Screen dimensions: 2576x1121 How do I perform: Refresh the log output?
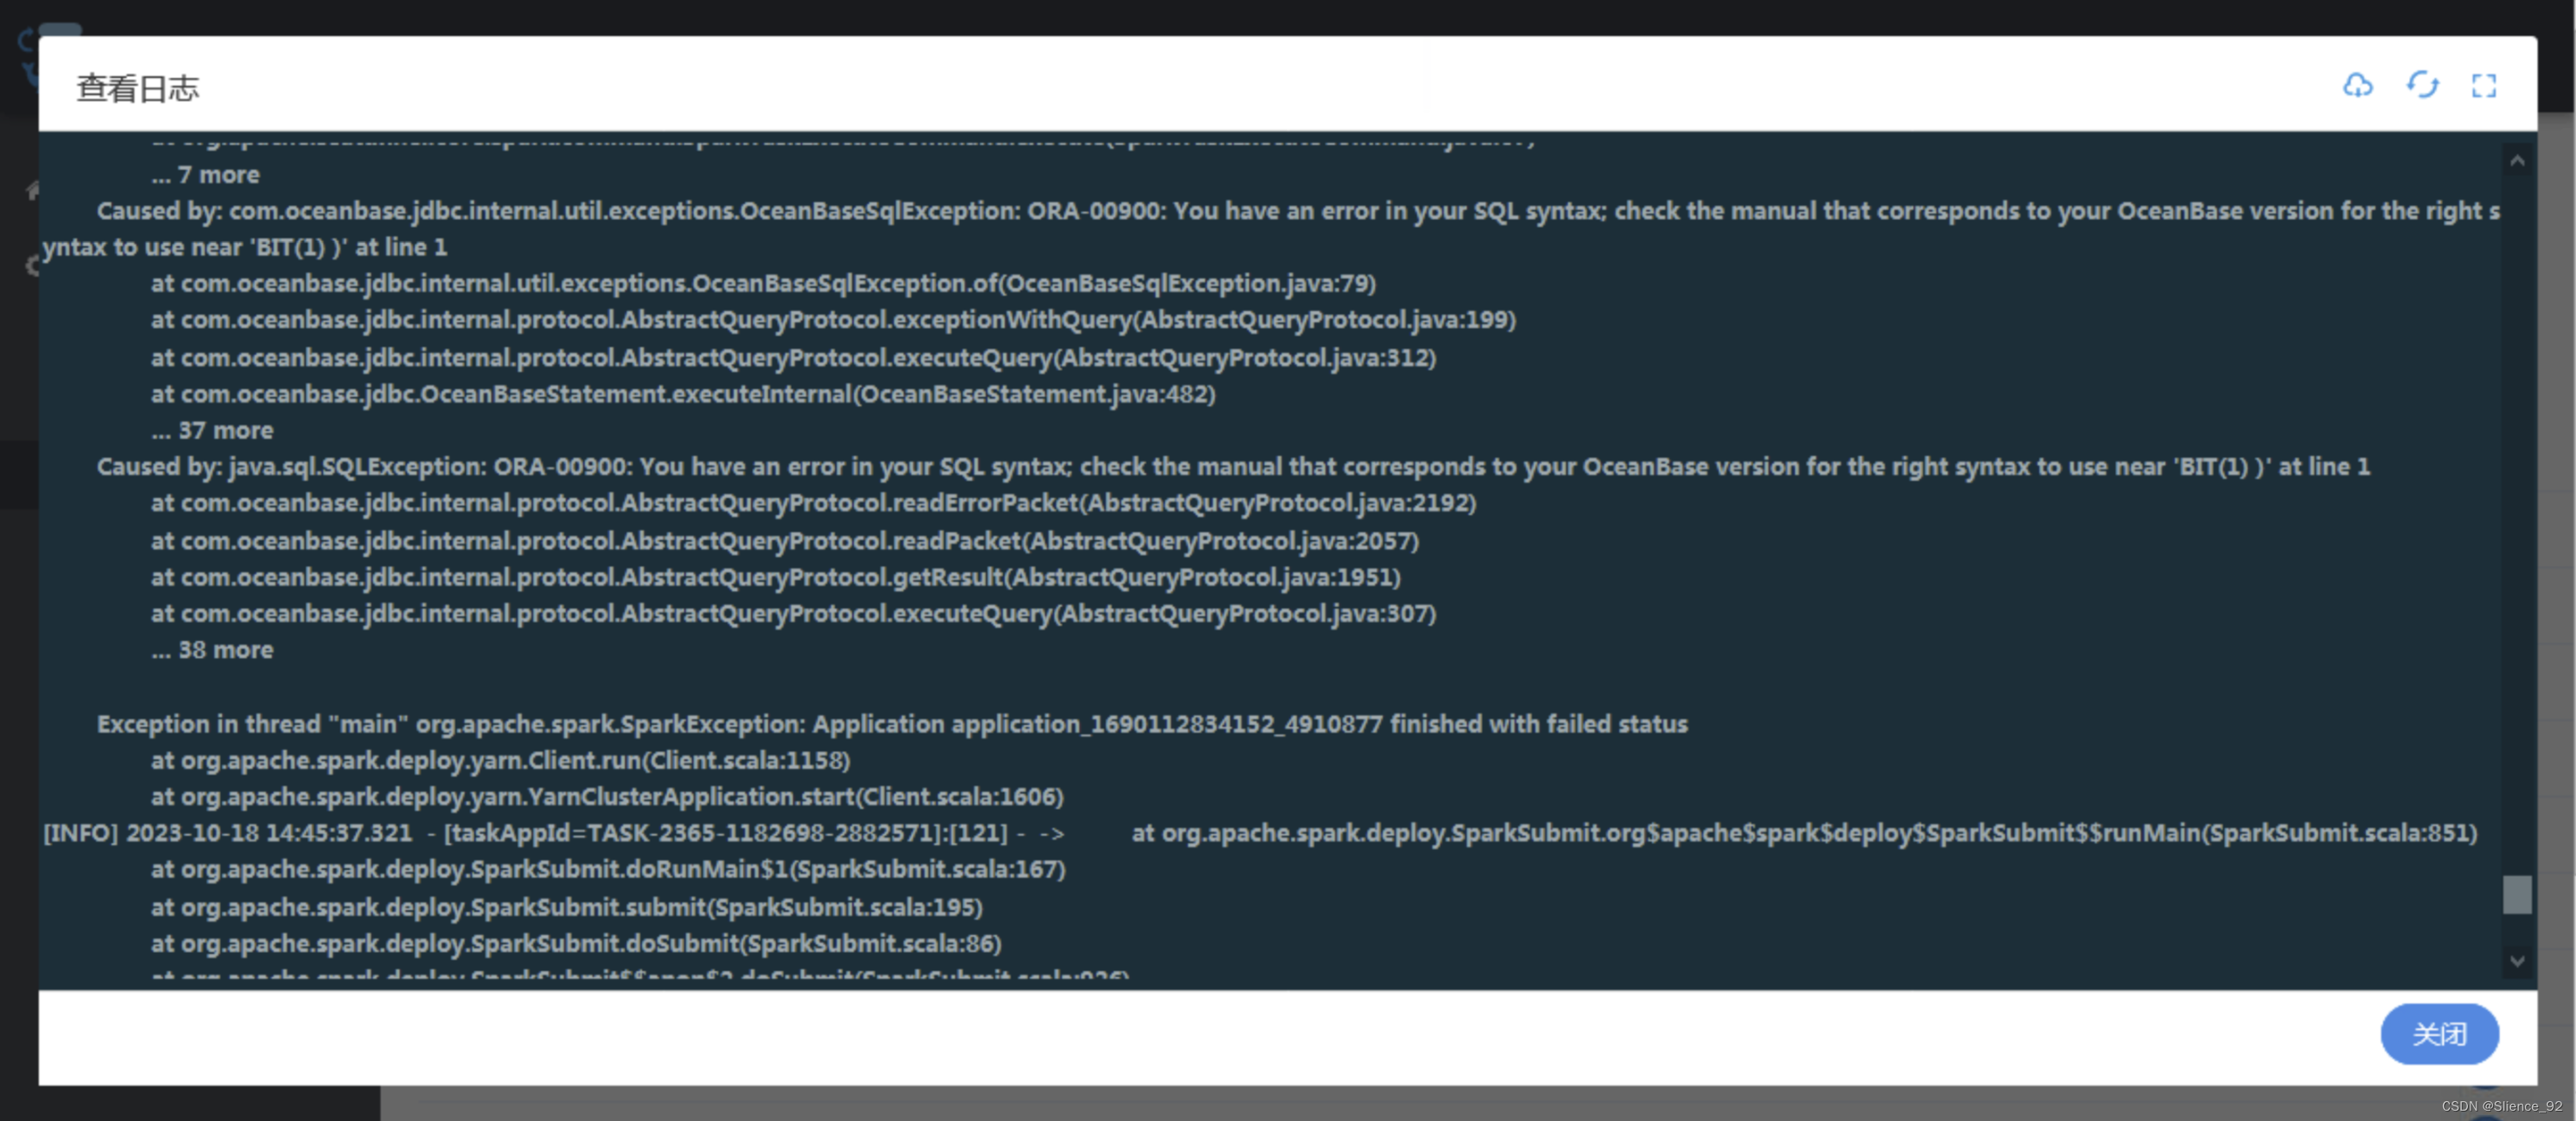(2422, 86)
